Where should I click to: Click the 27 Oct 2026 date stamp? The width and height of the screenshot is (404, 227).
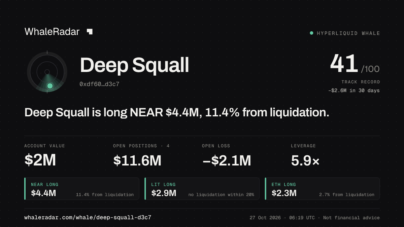click(x=265, y=218)
